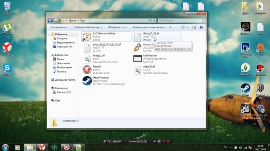Open the address bar history dropdown

(149, 21)
